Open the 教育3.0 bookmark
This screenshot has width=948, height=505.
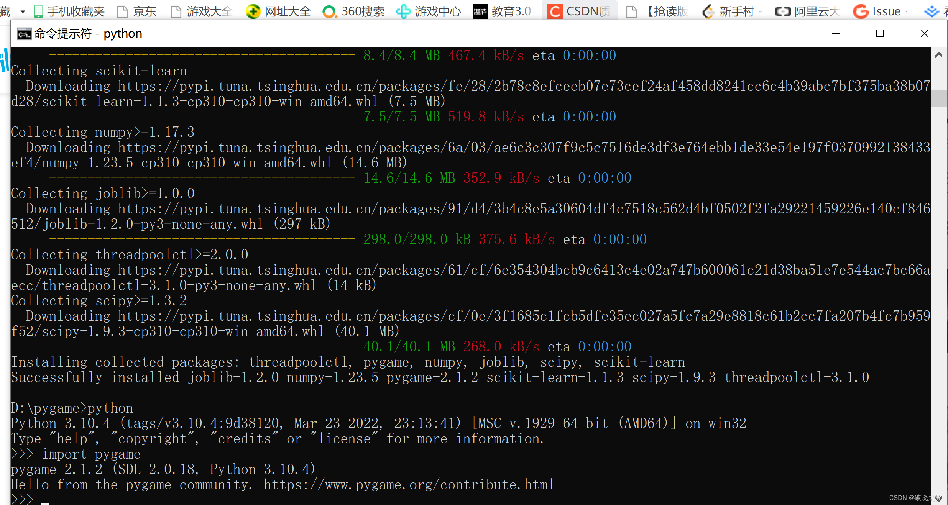(x=502, y=11)
